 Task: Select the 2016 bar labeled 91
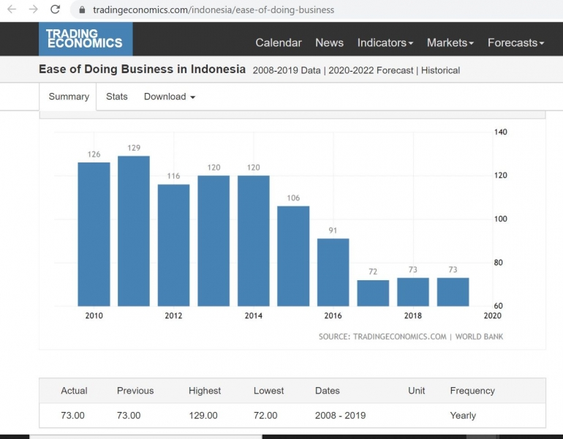pyautogui.click(x=333, y=272)
